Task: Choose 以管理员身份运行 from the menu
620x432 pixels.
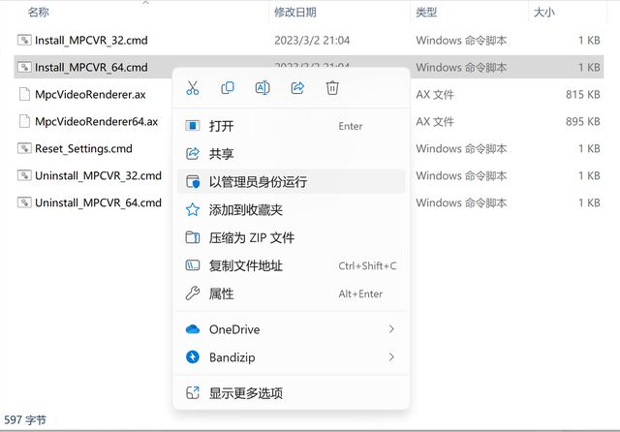Action: (x=291, y=182)
